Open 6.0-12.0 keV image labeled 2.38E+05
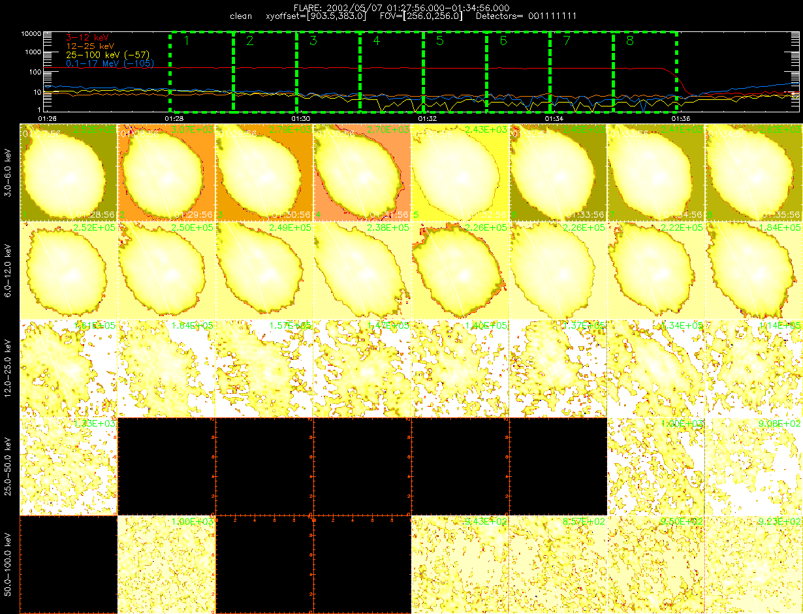 [362, 270]
